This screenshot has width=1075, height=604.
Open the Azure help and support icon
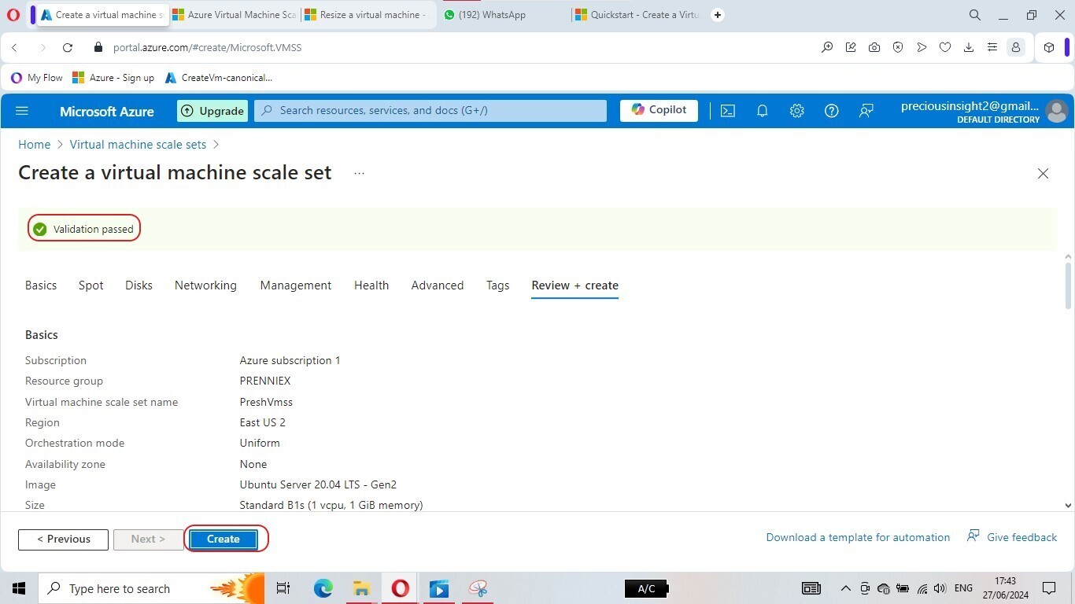point(831,111)
